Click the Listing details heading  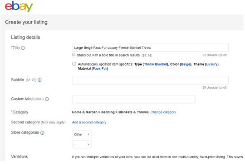[25, 37]
